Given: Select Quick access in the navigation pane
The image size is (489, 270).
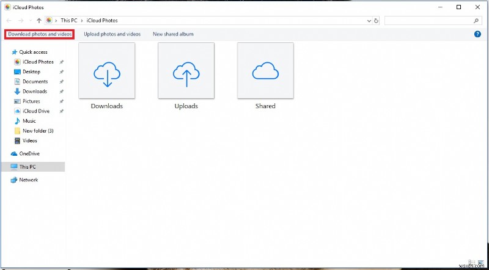Looking at the screenshot, I should click(34, 52).
